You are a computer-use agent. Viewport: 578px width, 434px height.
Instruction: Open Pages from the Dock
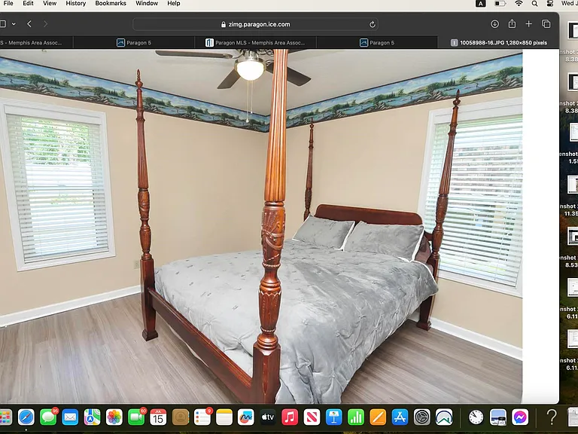point(378,417)
